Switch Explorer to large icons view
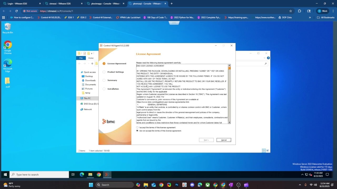 [x=268, y=150]
